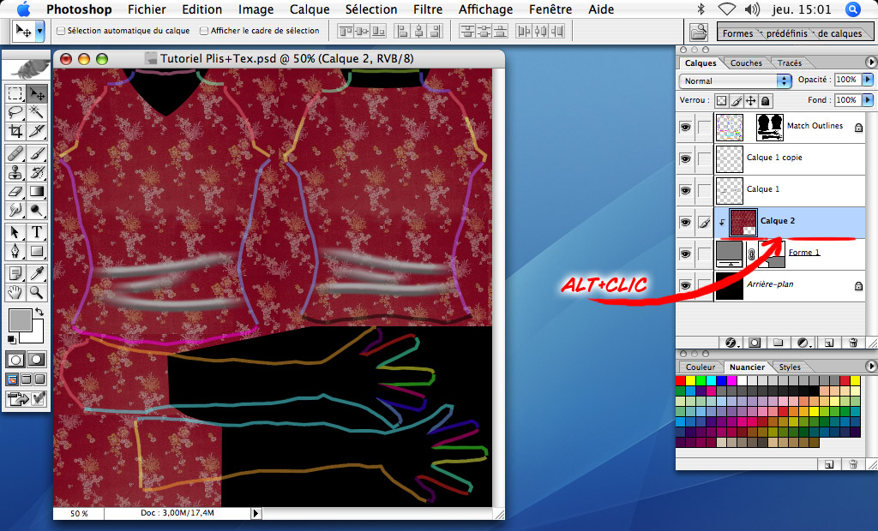Toggle lock all padlock in Verrou row
The image size is (878, 531).
click(x=766, y=101)
